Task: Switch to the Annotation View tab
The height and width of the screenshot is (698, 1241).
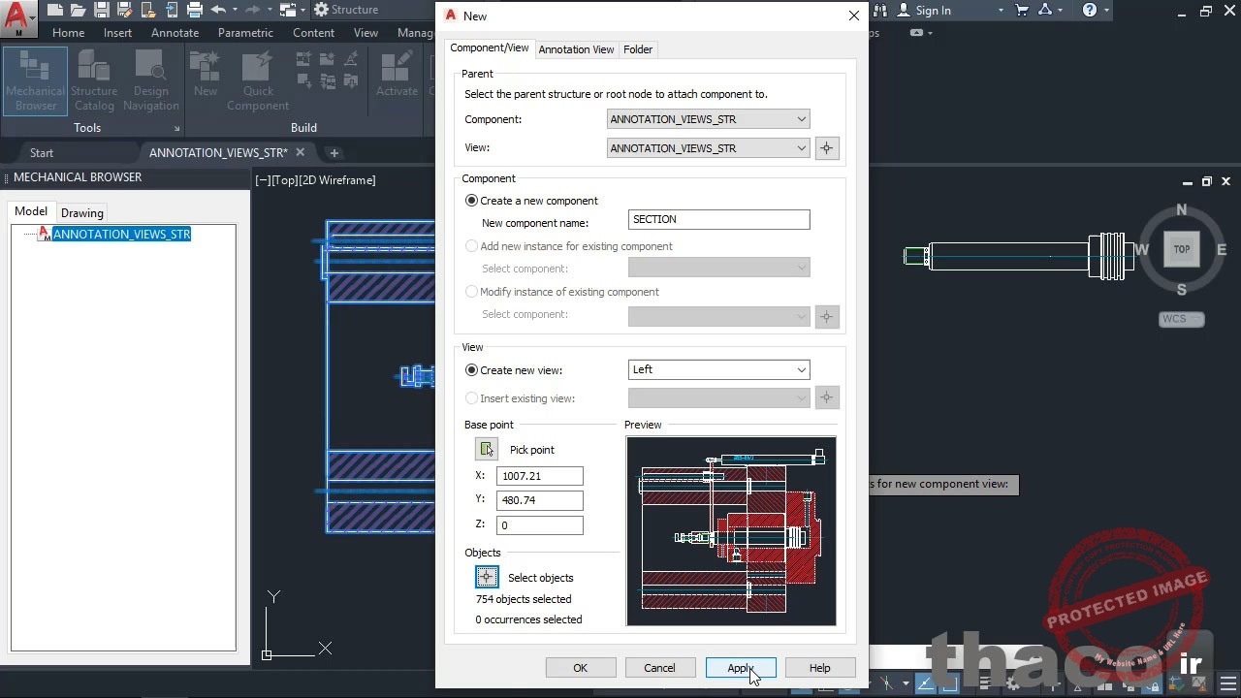Action: point(576,49)
